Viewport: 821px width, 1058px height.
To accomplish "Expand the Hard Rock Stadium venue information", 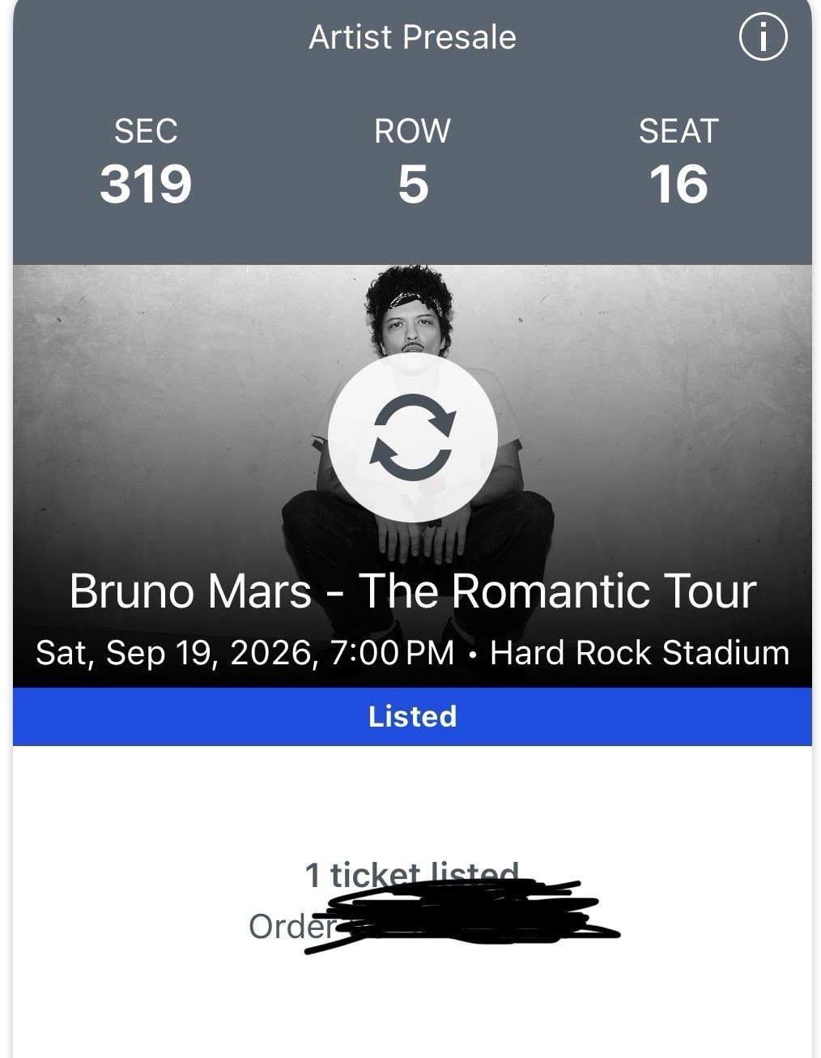I will [640, 651].
